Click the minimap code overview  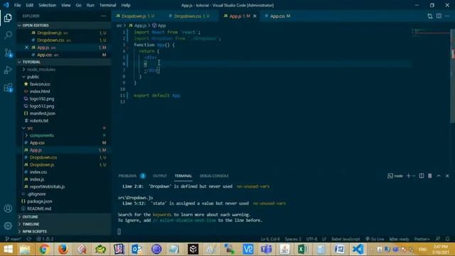431,33
